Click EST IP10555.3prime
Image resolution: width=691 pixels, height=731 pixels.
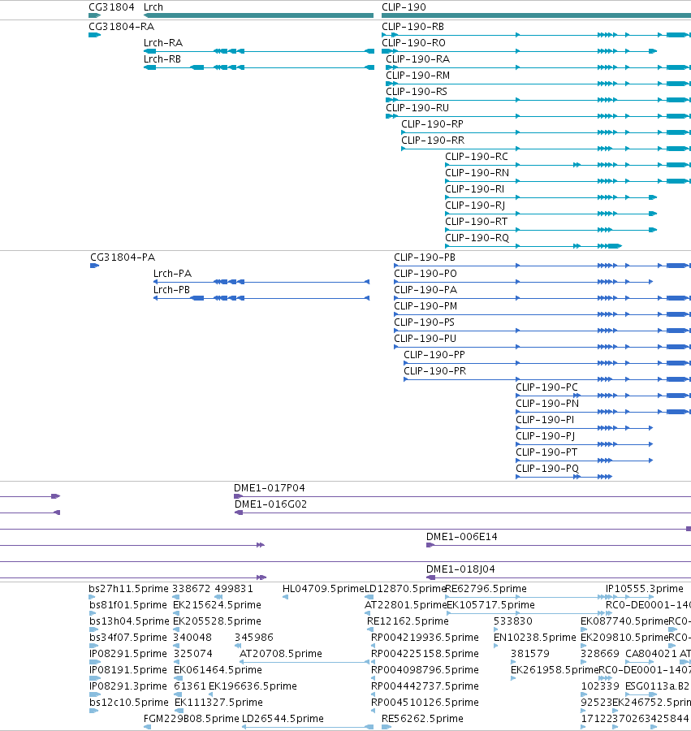click(x=645, y=589)
